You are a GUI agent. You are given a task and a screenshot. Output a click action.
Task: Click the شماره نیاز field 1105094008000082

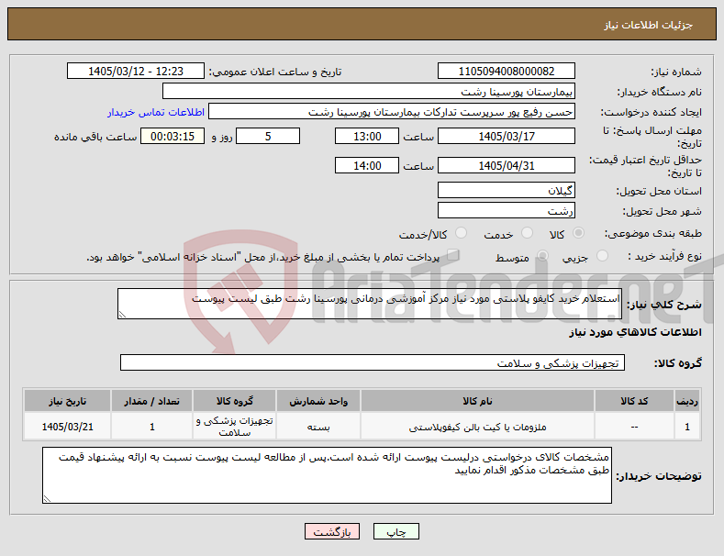click(x=506, y=72)
